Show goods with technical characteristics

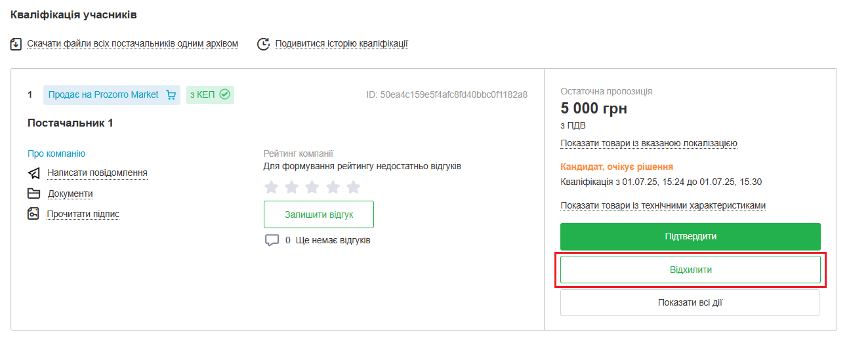[663, 206]
